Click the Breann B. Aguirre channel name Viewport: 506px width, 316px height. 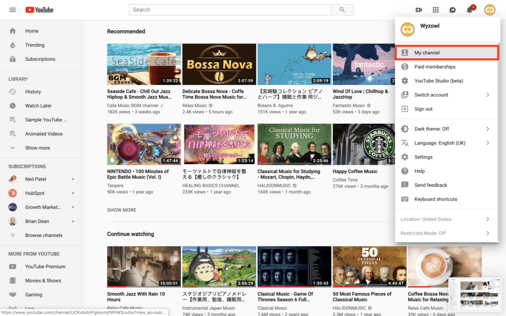275,106
